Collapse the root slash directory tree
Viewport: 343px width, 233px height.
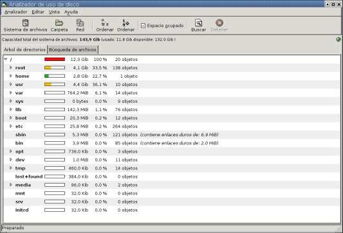(6, 59)
